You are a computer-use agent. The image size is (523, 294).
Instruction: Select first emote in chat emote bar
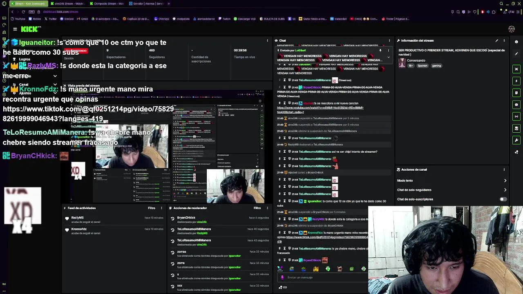click(x=280, y=269)
